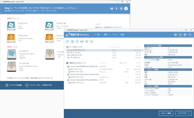Collapse the ストレージ構造 panel
Image resolution: width=194 pixels, height=118 pixels.
[145, 86]
